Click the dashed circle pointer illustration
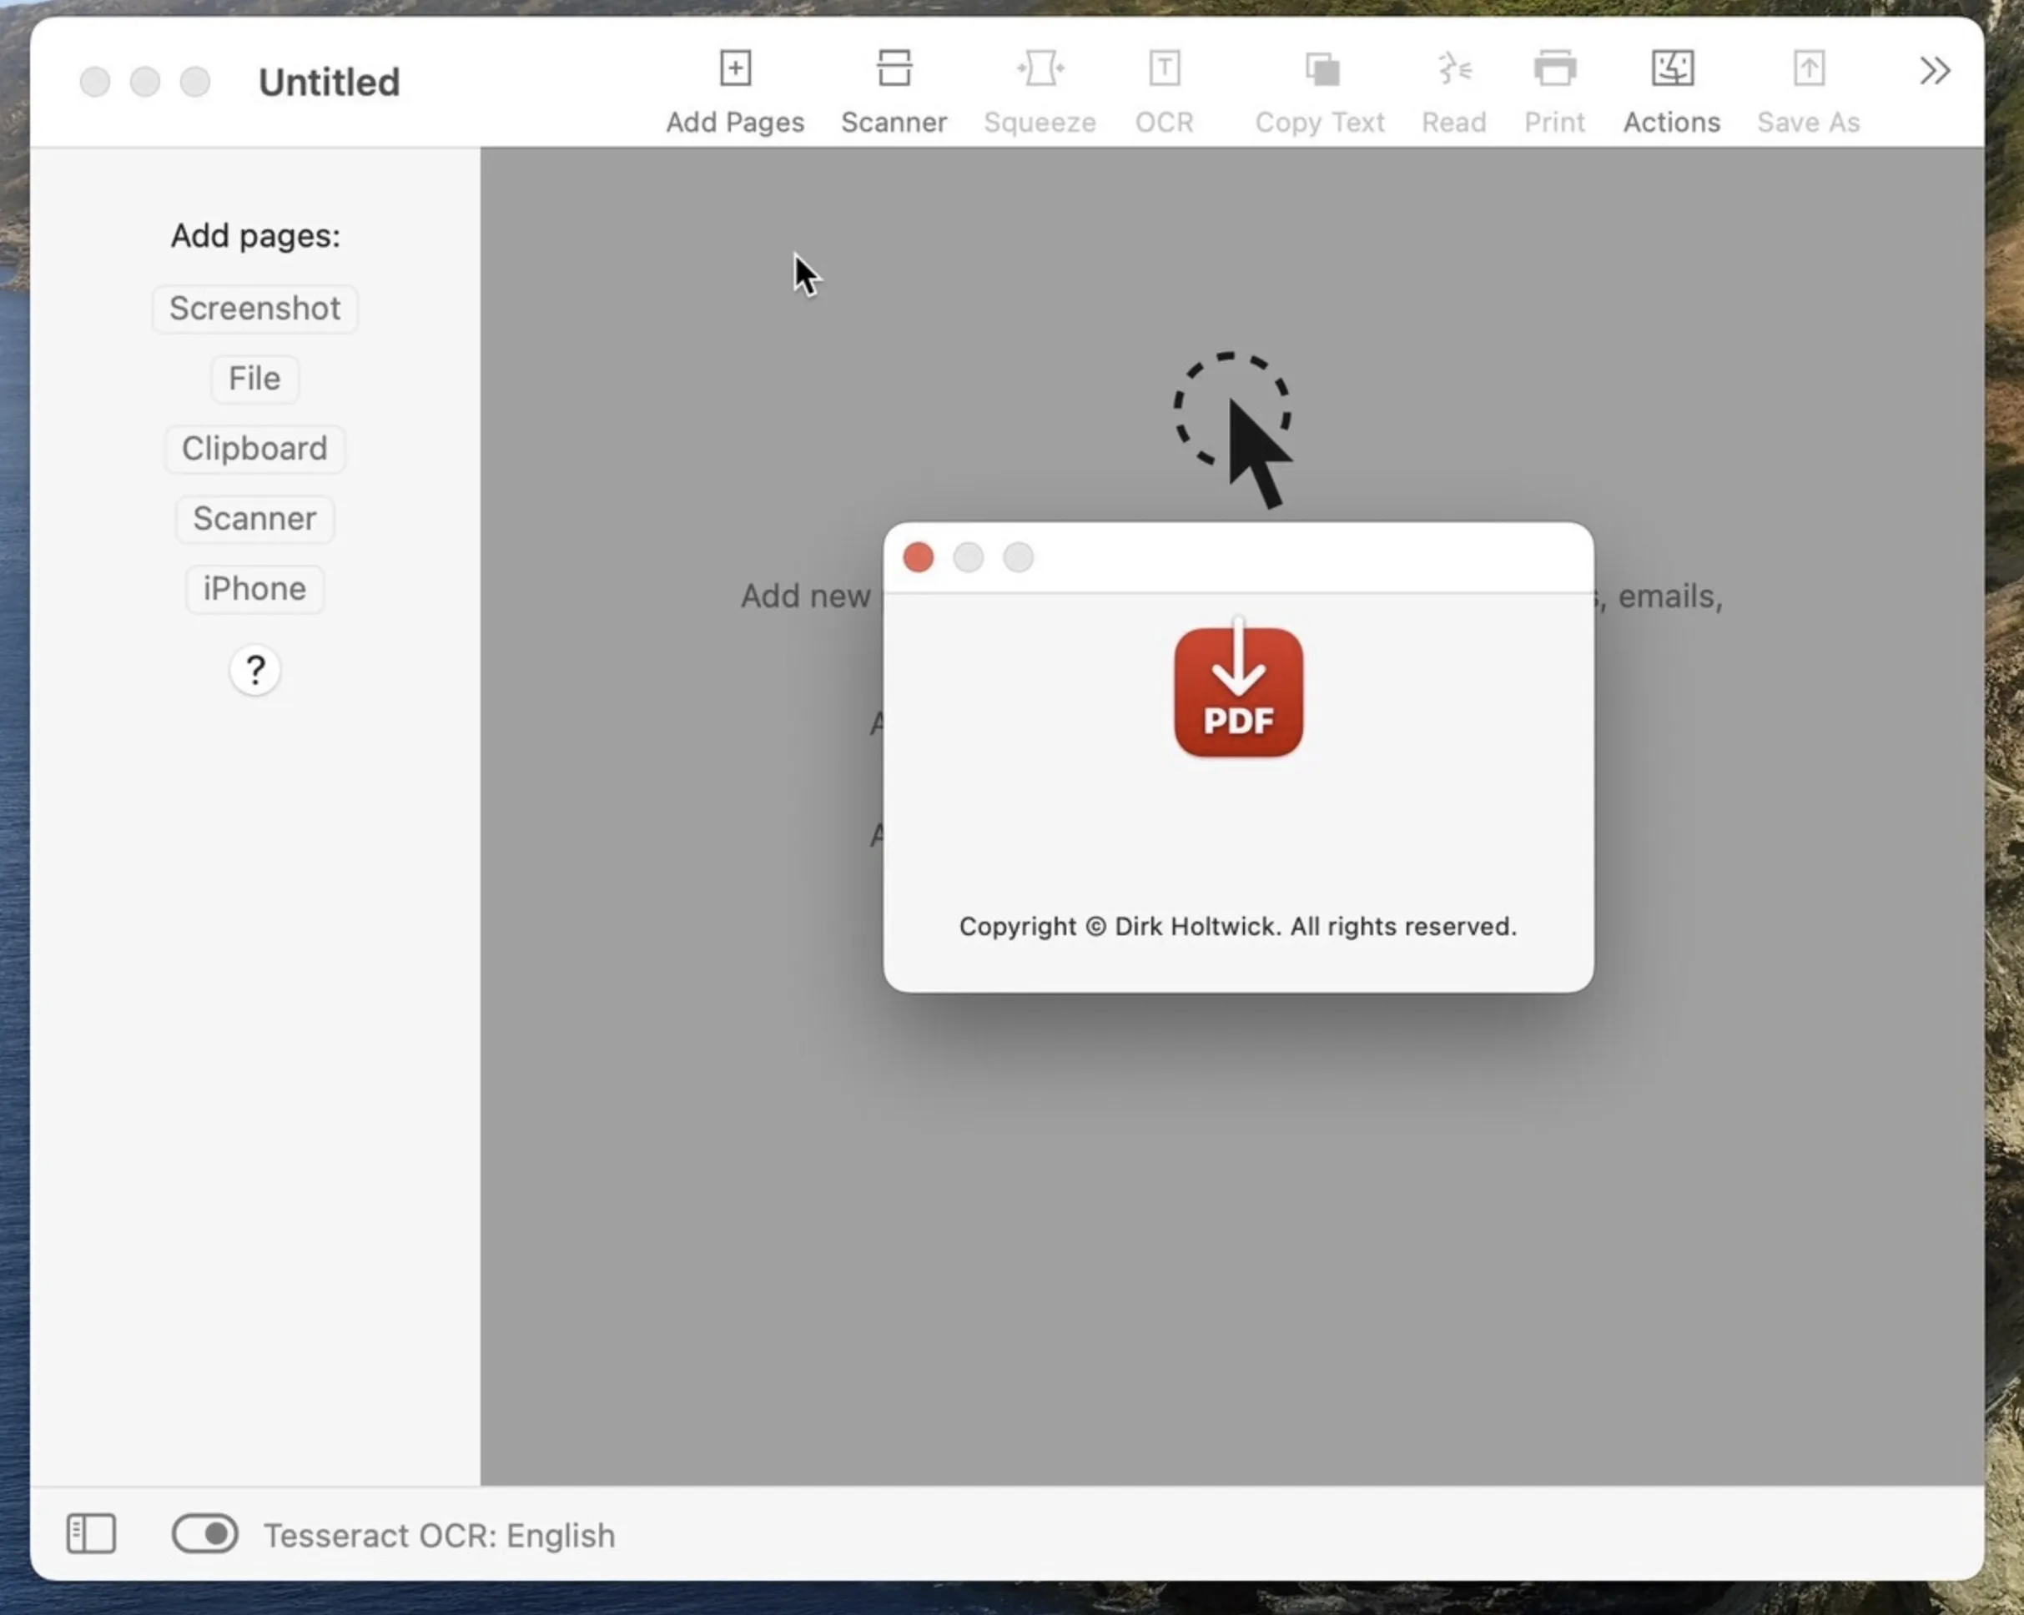This screenshot has height=1615, width=2024. (x=1234, y=430)
